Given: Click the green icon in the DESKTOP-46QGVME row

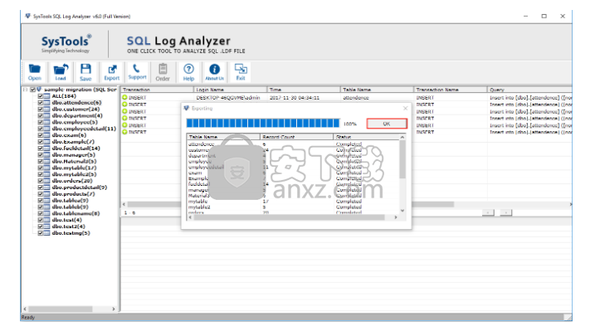Looking at the screenshot, I should point(124,97).
